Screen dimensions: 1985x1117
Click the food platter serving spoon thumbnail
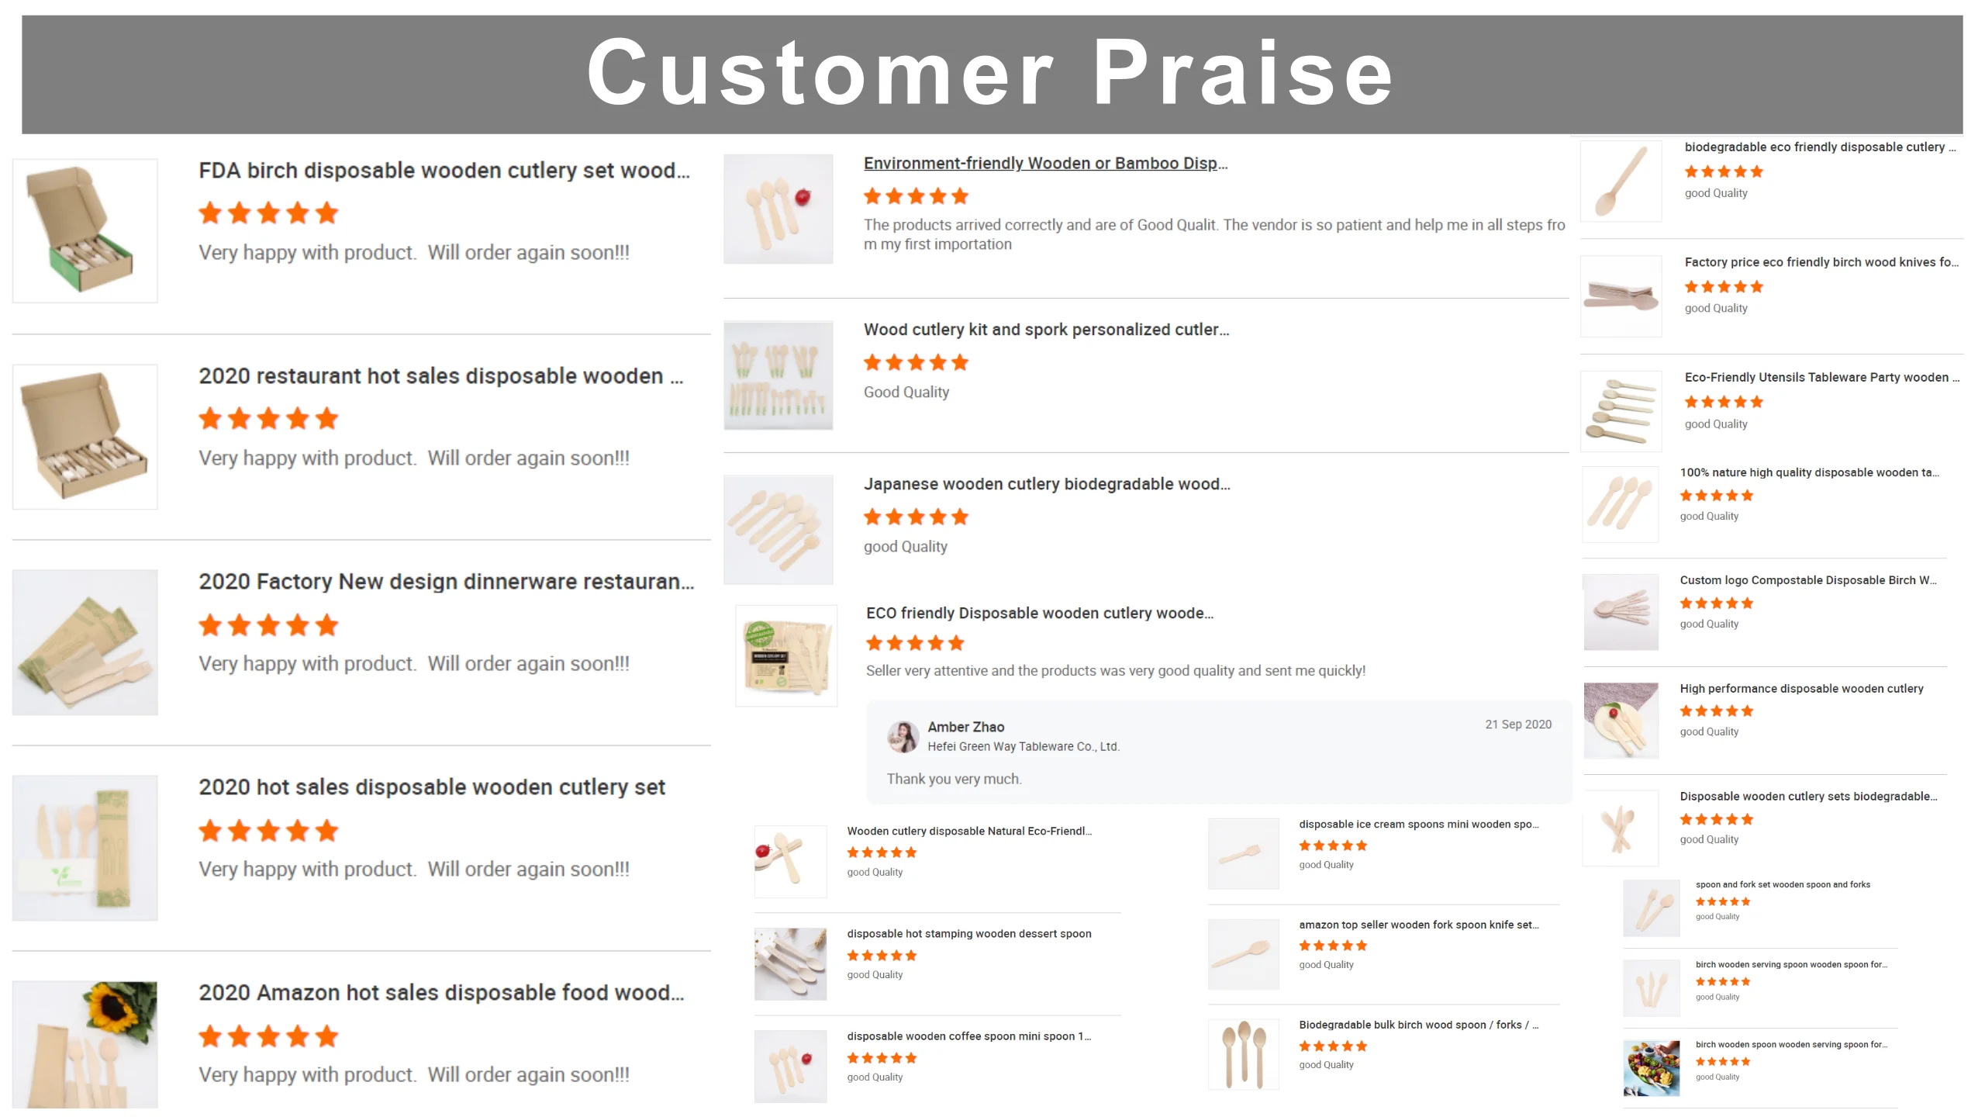click(1651, 1068)
